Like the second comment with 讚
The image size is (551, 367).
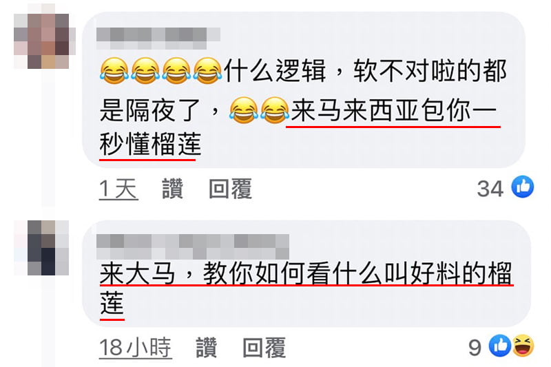point(206,347)
